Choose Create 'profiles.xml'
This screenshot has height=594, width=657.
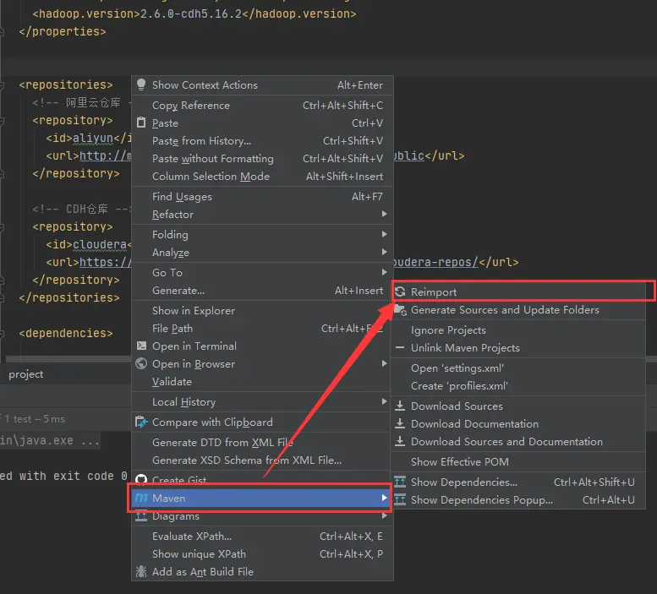518,385
